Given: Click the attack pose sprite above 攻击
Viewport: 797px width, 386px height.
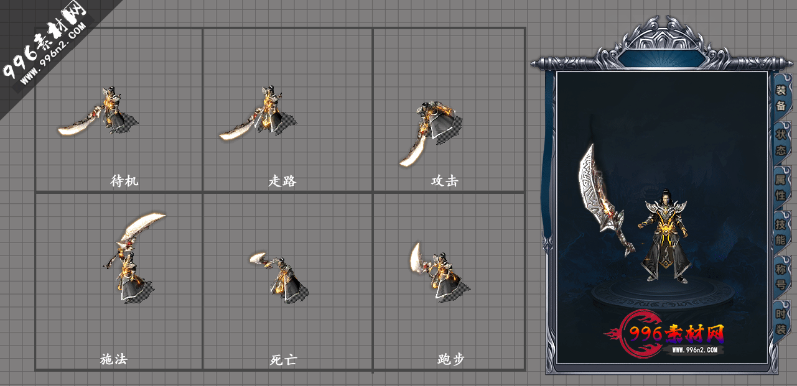Looking at the screenshot, I should [432, 133].
